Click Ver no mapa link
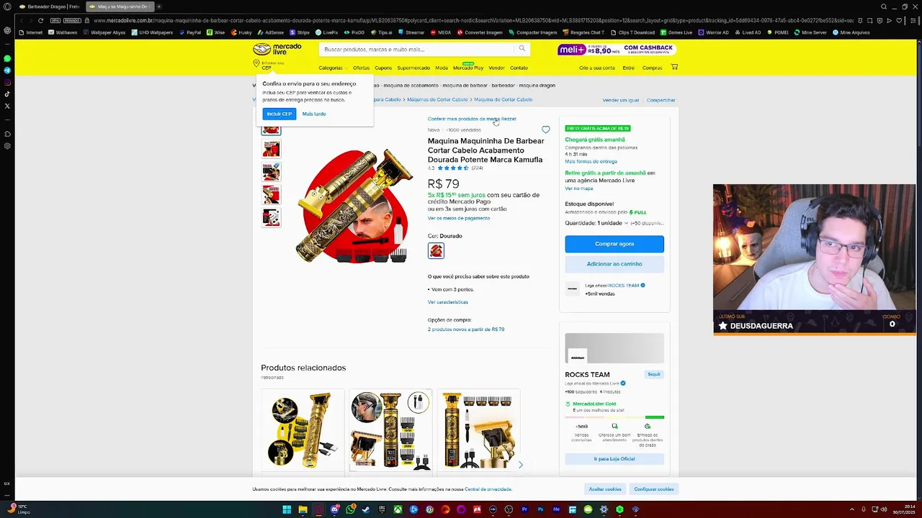The height and width of the screenshot is (518, 922). [579, 188]
